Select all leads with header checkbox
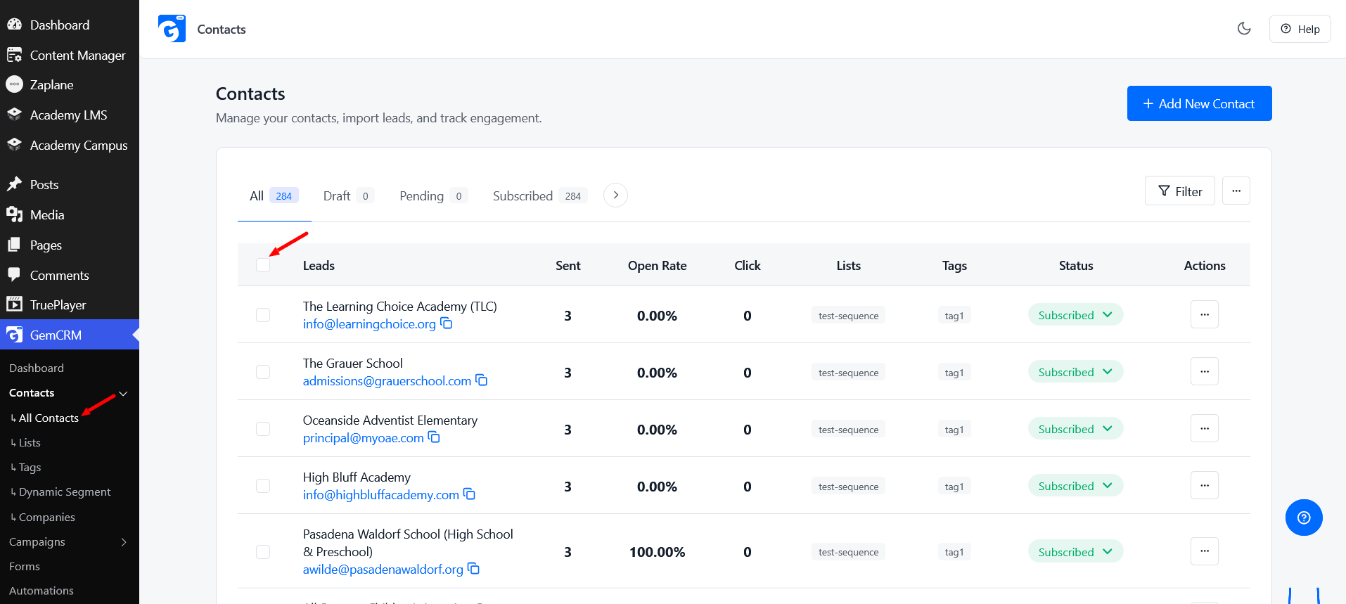Screen dimensions: 1346x604 (263, 265)
